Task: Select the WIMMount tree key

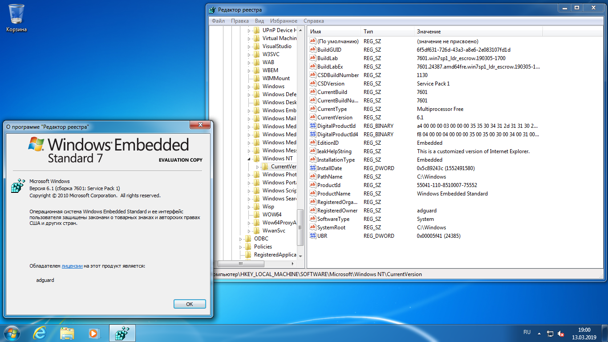Action: 276,78
